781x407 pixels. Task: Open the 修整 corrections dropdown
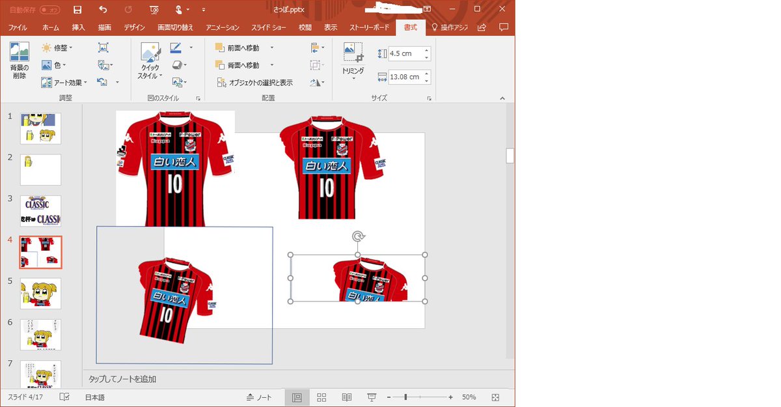tap(57, 48)
